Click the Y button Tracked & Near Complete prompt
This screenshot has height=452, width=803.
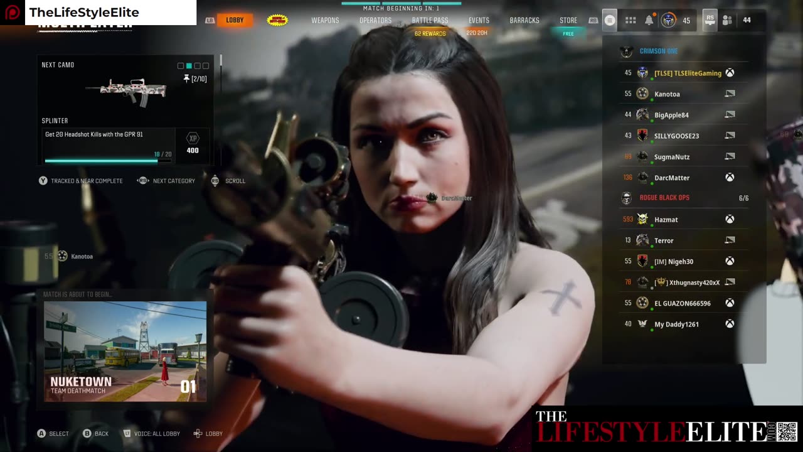(x=81, y=181)
